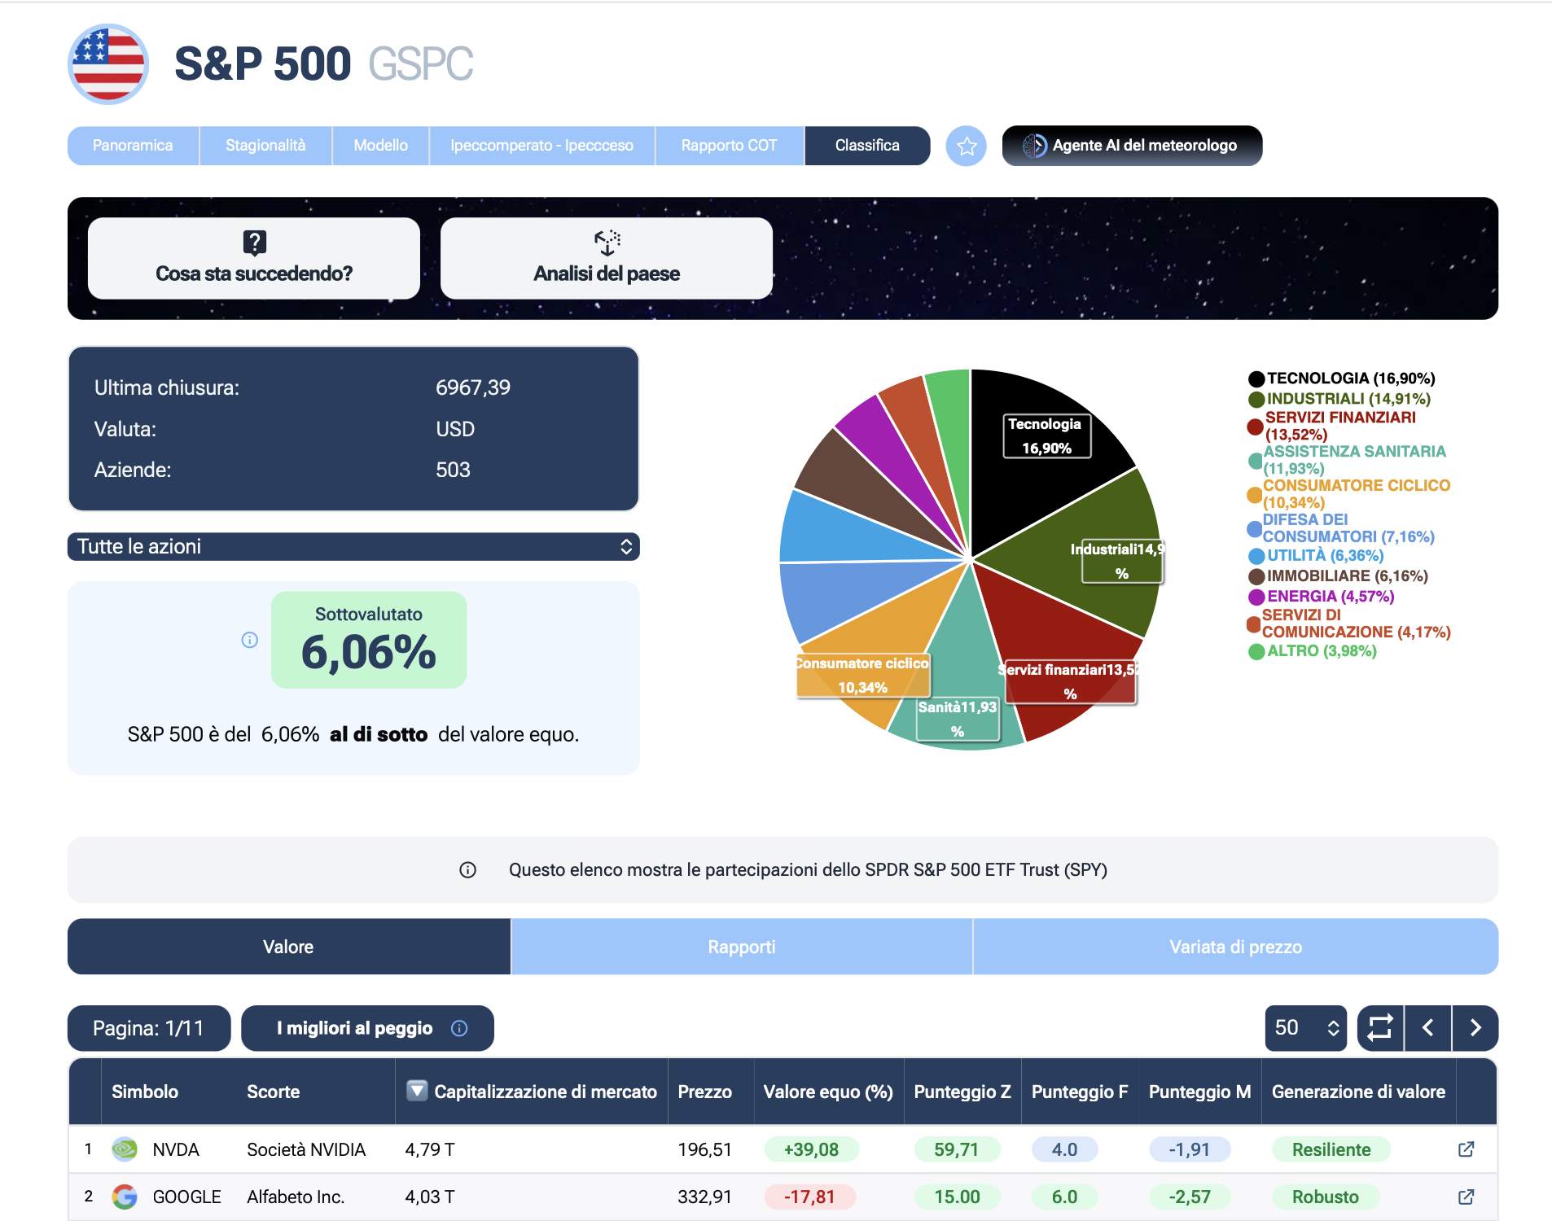Image resolution: width=1552 pixels, height=1221 pixels.
Task: Switch to the Stagionalità tab
Action: coord(265,146)
